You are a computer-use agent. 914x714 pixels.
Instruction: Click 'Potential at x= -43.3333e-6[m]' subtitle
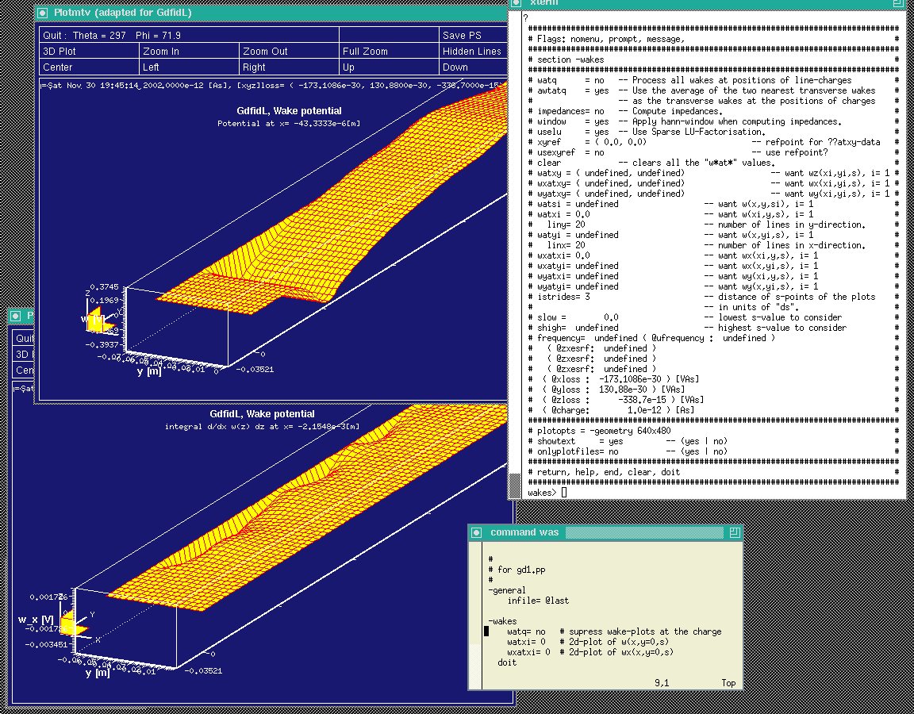tap(289, 124)
